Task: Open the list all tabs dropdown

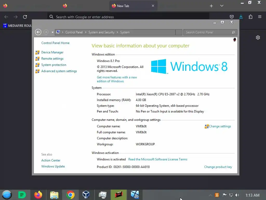Action: coord(222,6)
